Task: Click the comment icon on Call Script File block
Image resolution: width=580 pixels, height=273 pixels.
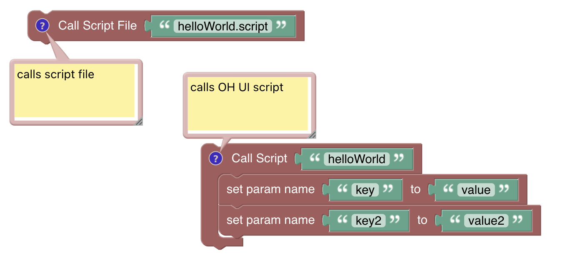Action: coord(42,26)
